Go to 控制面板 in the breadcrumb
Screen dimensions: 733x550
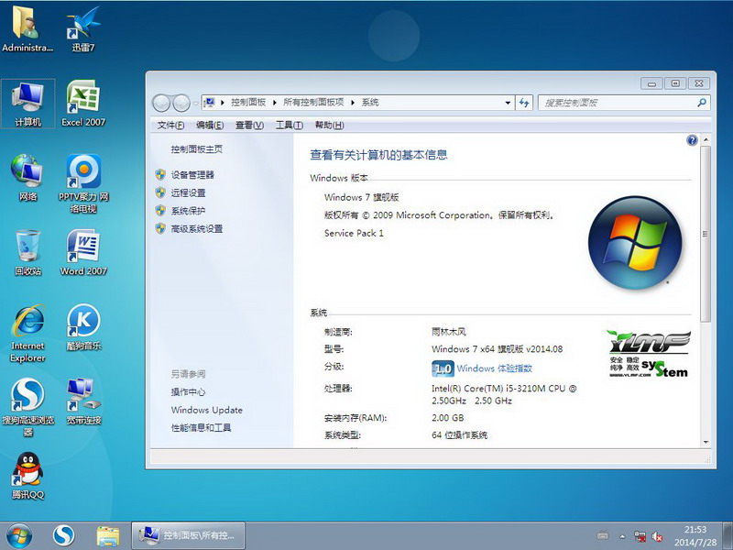248,103
